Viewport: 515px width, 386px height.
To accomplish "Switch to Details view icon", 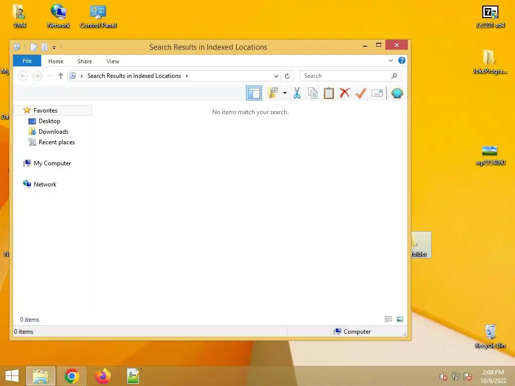I will coord(389,319).
